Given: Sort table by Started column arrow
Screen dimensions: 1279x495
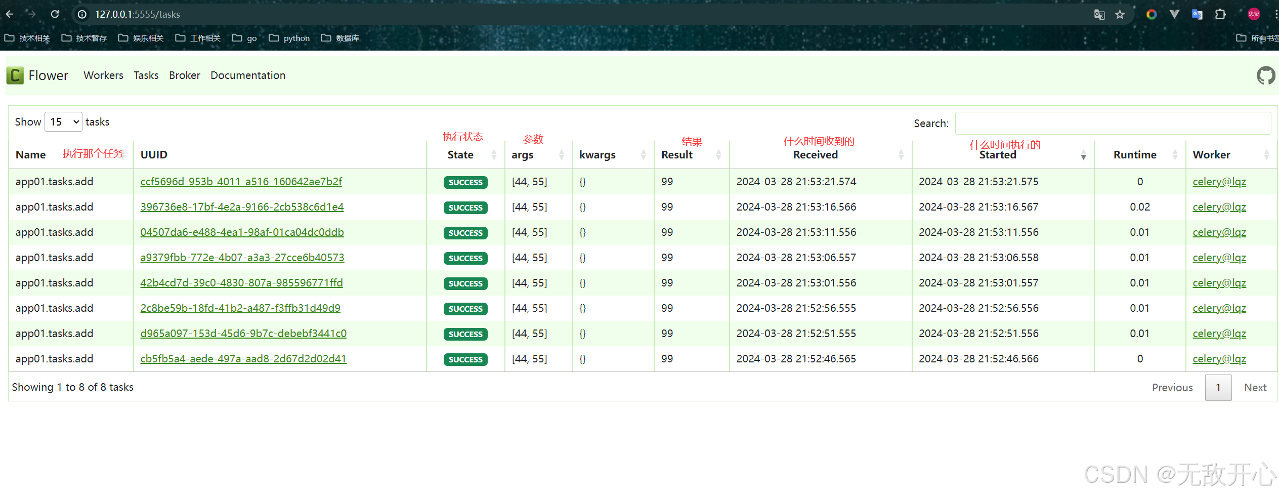Looking at the screenshot, I should (1083, 155).
